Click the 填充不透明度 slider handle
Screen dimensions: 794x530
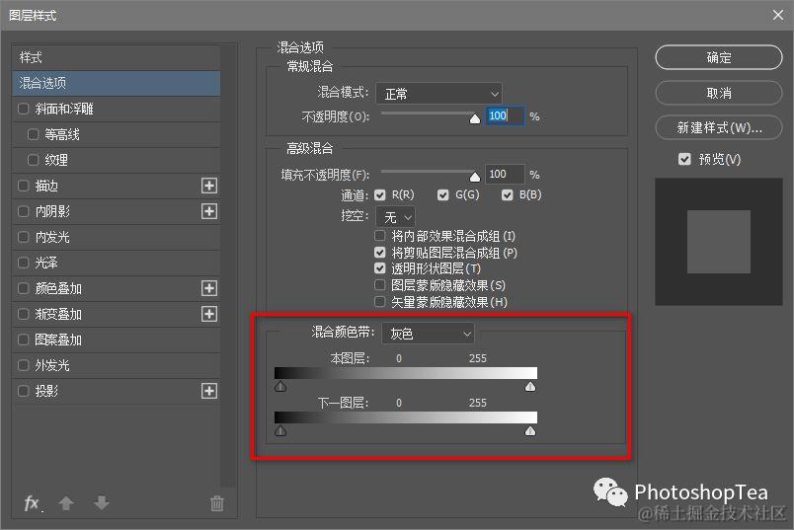(x=474, y=177)
